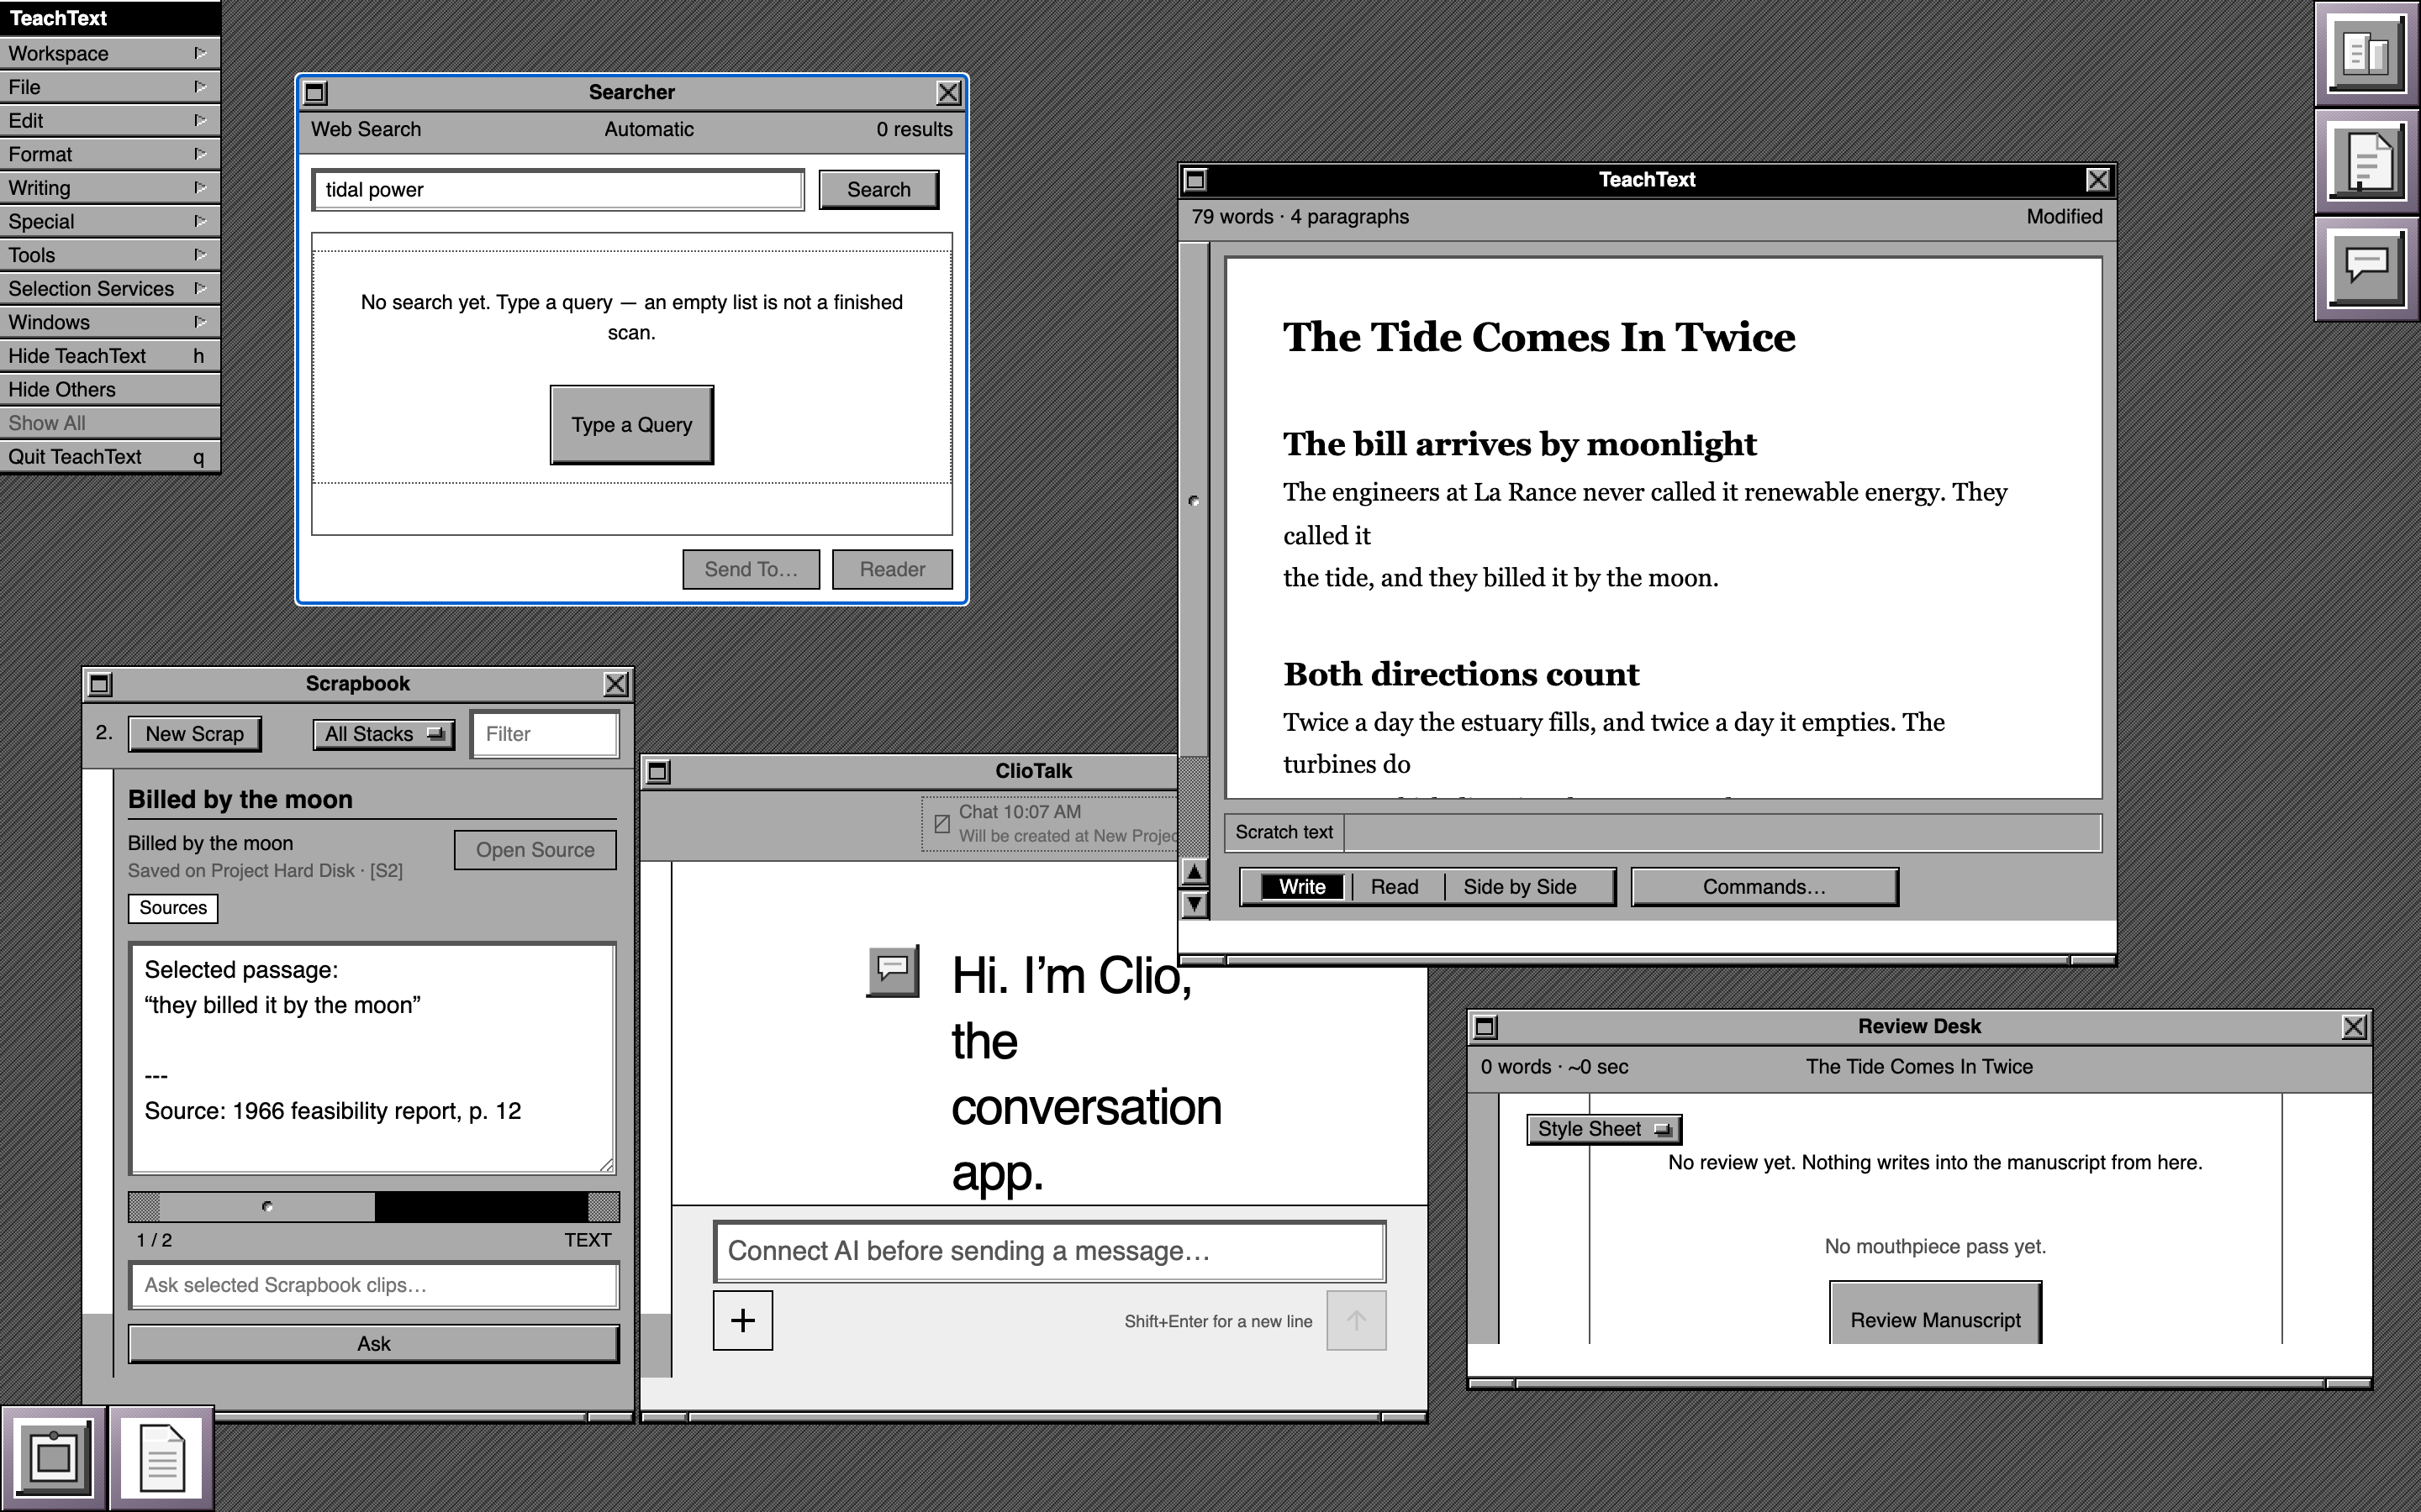The image size is (2421, 1512).
Task: Open the Commands… popup in TeachText
Action: pyautogui.click(x=1764, y=887)
